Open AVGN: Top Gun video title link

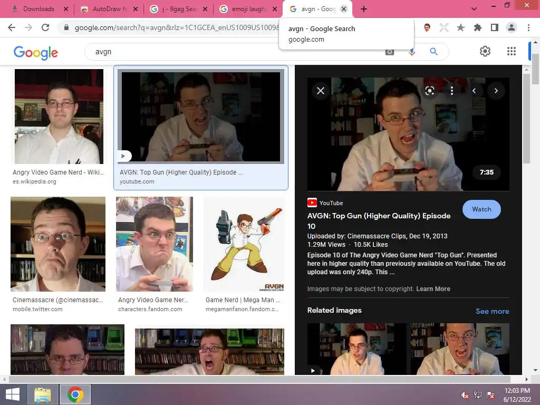379,221
